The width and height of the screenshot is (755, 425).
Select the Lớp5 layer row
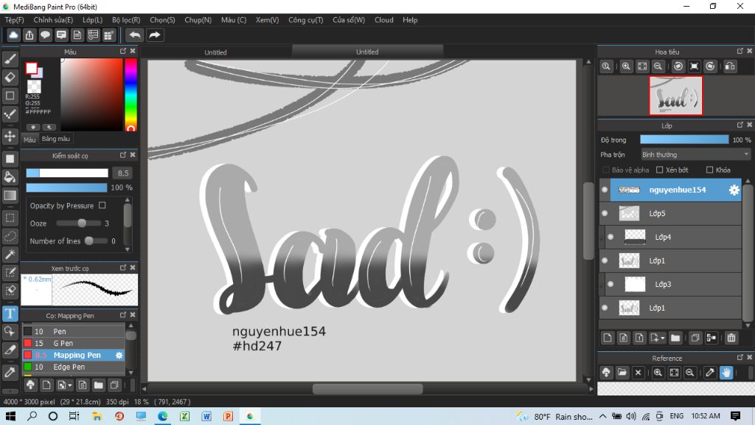(x=676, y=213)
